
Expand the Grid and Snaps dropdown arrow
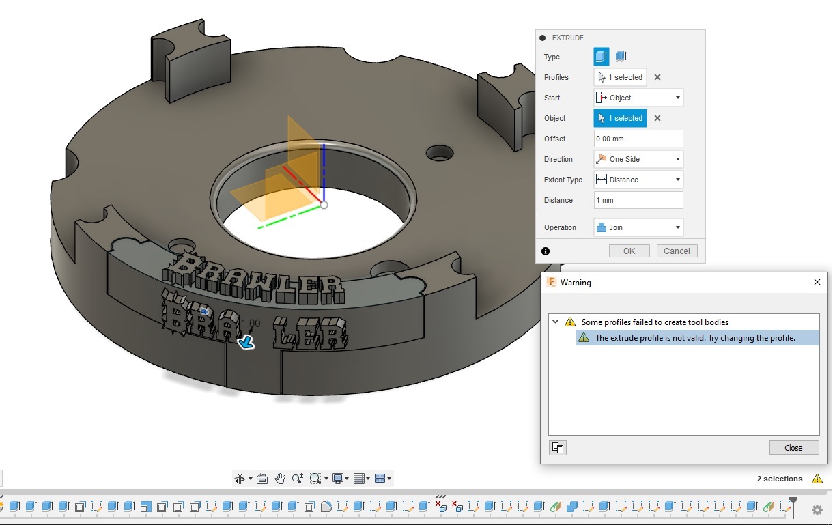click(x=369, y=479)
